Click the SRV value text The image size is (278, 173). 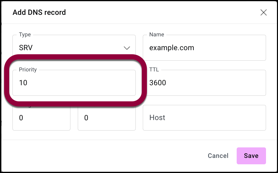coord(26,48)
